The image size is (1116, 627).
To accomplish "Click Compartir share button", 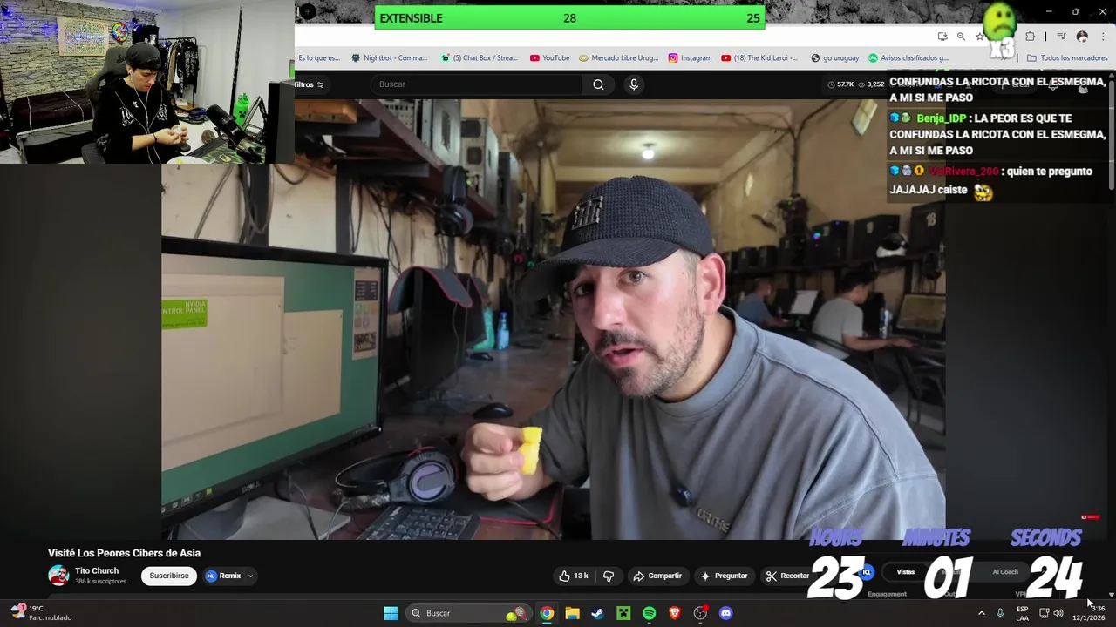I will click(x=657, y=576).
